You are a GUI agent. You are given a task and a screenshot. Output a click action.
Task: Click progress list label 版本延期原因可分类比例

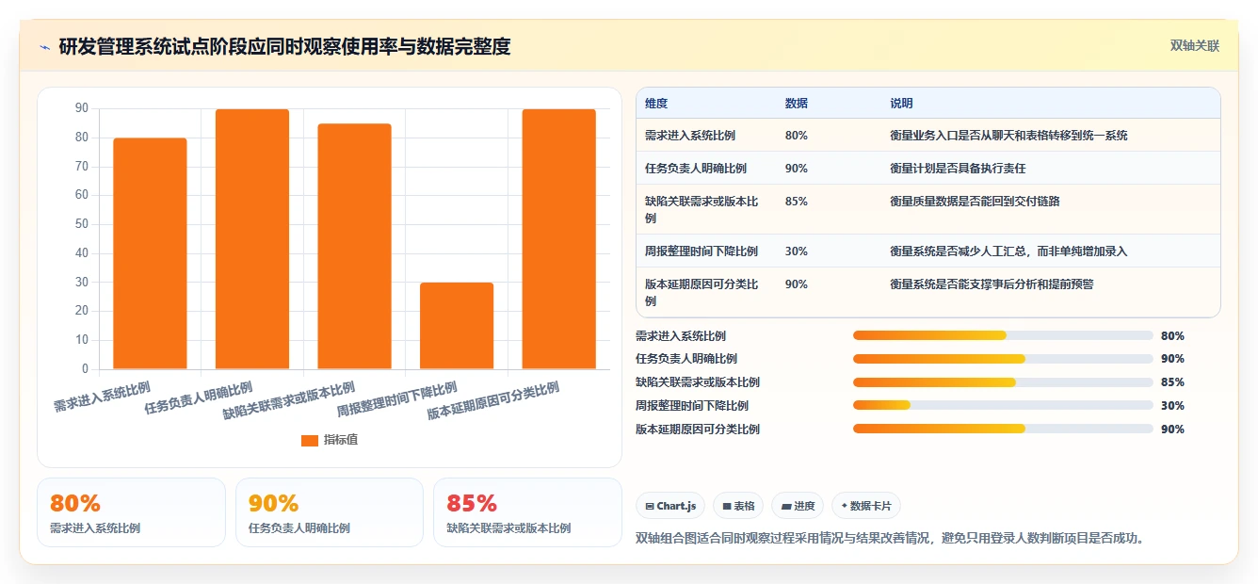698,430
